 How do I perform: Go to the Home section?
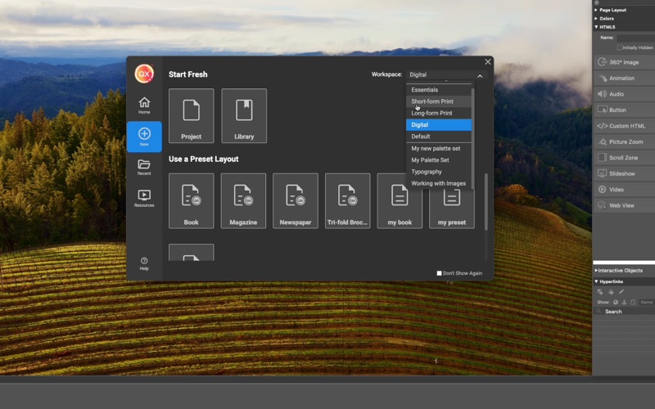click(x=144, y=106)
